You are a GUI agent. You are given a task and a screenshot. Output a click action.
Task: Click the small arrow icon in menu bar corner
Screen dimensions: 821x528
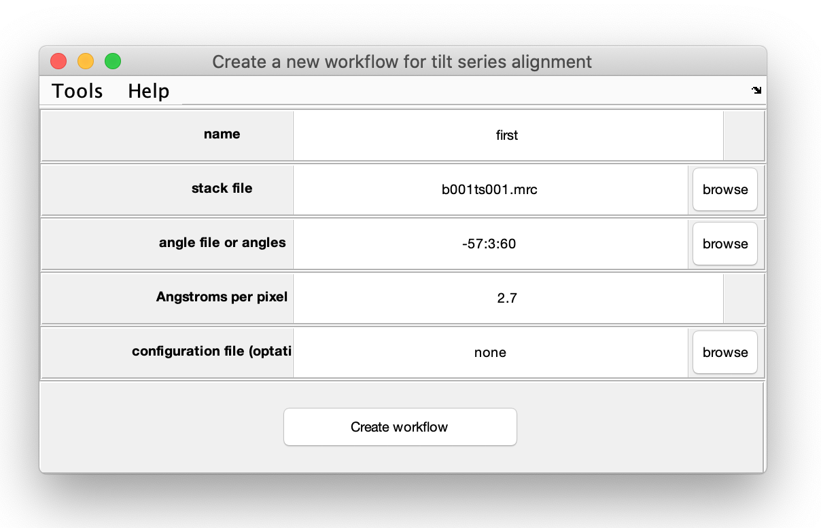pos(756,90)
